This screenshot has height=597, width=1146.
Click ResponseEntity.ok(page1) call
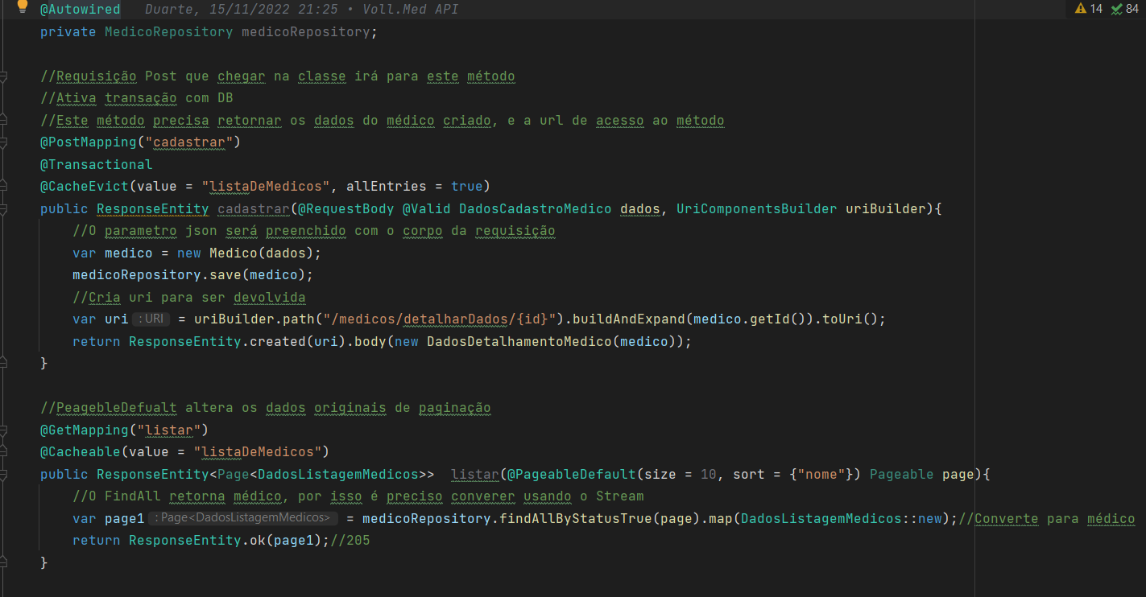pos(225,540)
